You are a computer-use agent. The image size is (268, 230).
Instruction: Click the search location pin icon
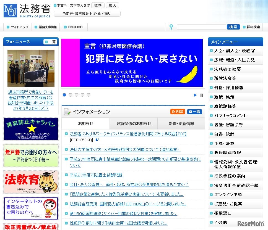pyautogui.click(x=171, y=27)
